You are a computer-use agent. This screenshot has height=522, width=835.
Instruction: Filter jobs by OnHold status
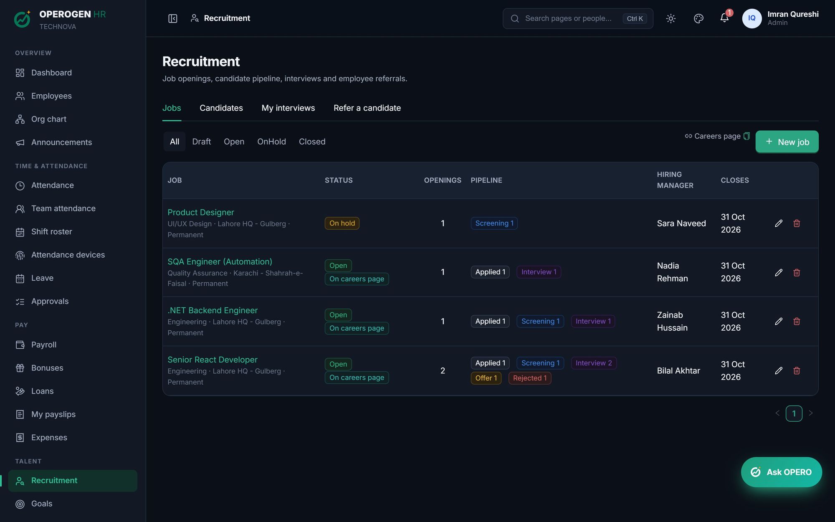pyautogui.click(x=271, y=142)
